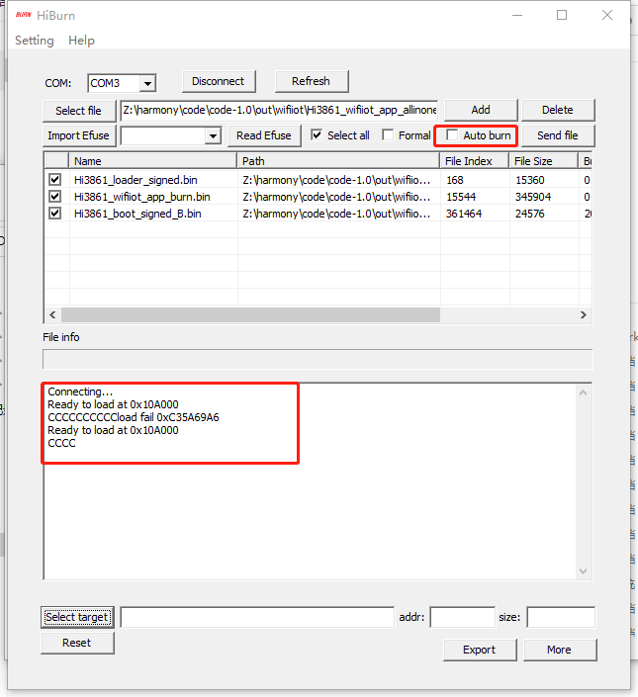The height and width of the screenshot is (697, 638).
Task: Uncheck Hi3861_wifiiot_app_burn.bin row checkbox
Action: tap(54, 197)
